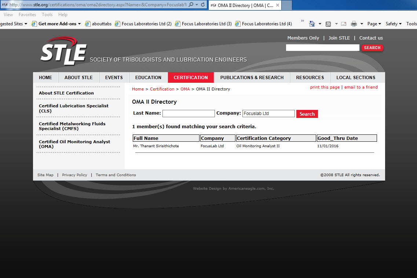Open the Page command bar dropdown
The image size is (417, 278).
click(x=374, y=24)
